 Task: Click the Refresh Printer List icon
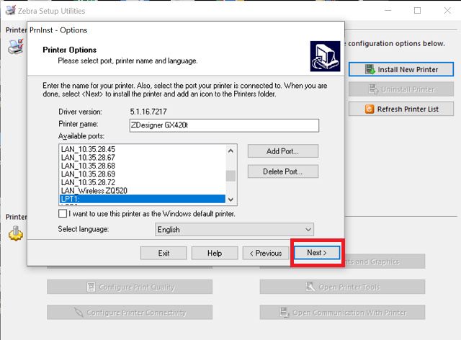click(370, 109)
